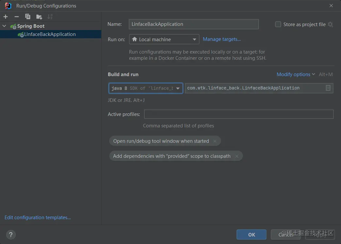
Task: Click the Sort Configurations icon
Action: [x=50, y=17]
